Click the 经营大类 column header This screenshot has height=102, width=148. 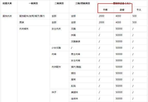pyautogui.click(x=7, y=3)
